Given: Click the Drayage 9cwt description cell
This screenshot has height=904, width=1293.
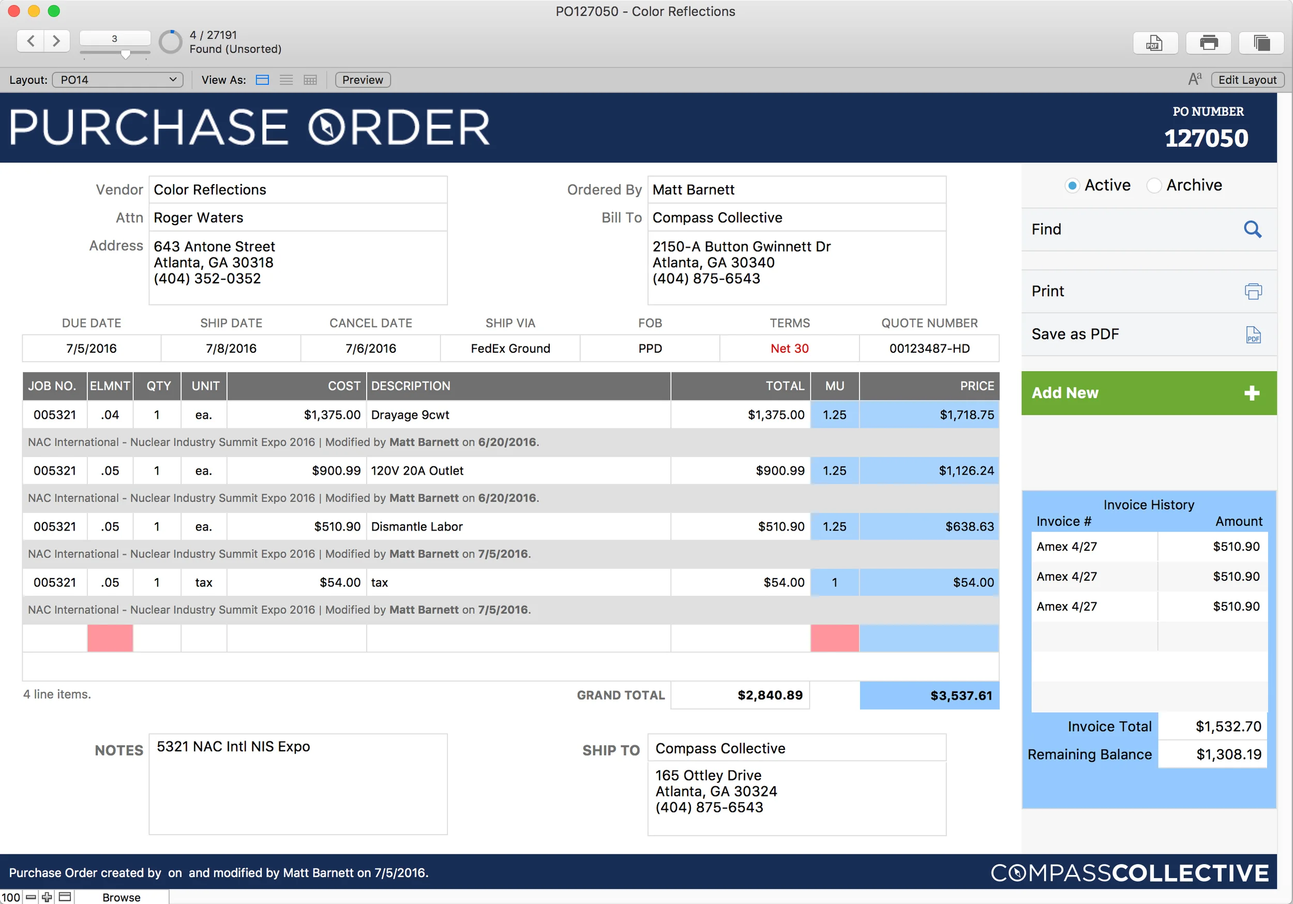Looking at the screenshot, I should [518, 415].
